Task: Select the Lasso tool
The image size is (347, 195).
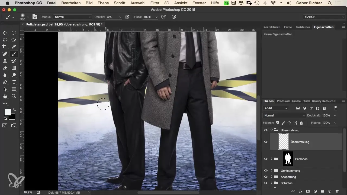Action: pos(5,40)
